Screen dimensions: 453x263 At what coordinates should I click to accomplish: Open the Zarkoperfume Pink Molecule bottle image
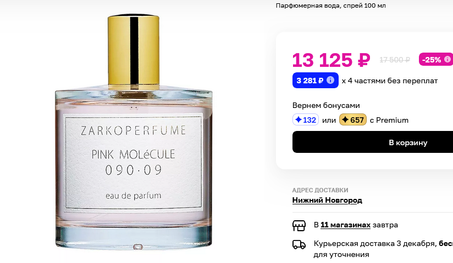click(134, 132)
